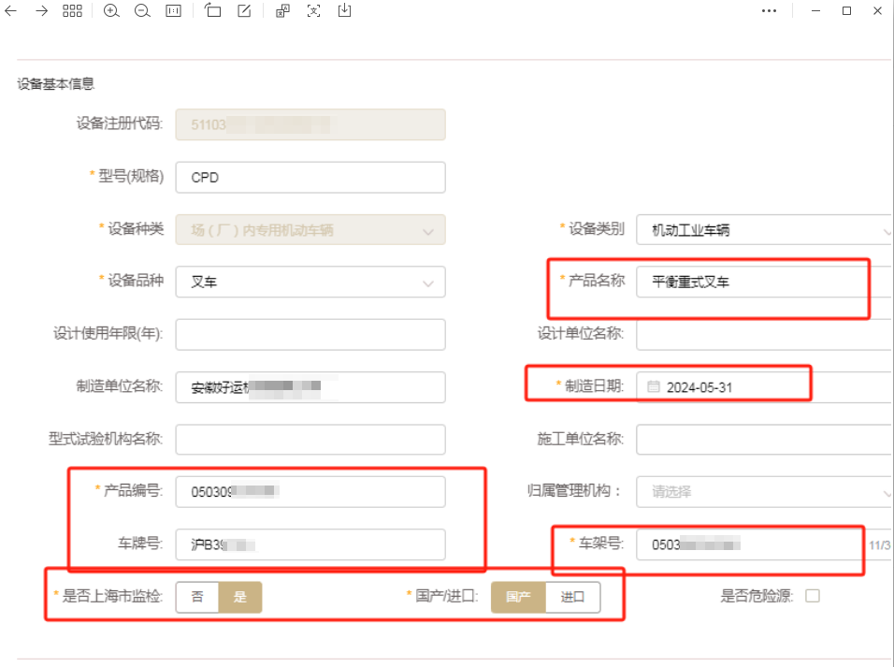Viewport: 894px width, 667px height.
Task: Select the zoom out tool
Action: point(142,11)
